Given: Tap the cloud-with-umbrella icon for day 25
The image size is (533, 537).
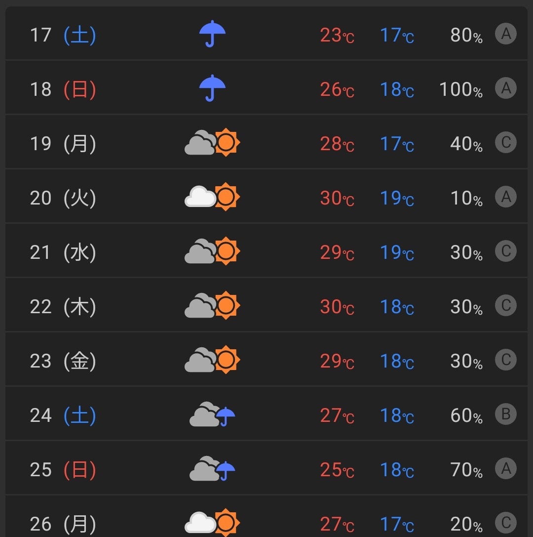Looking at the screenshot, I should click(212, 468).
